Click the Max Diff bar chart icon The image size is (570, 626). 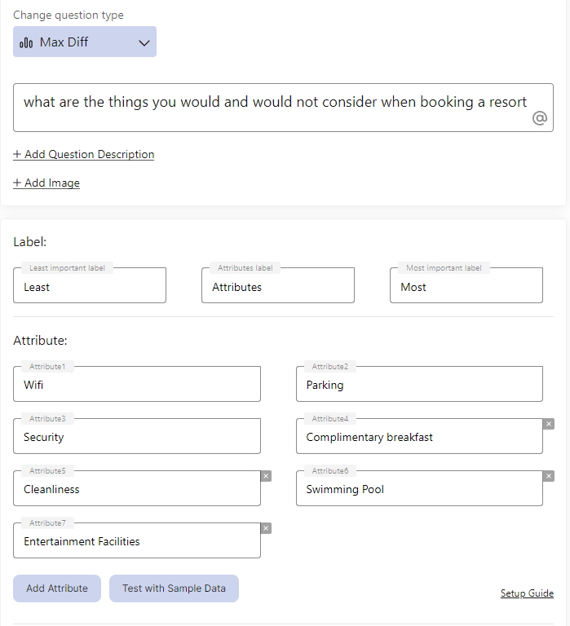26,42
